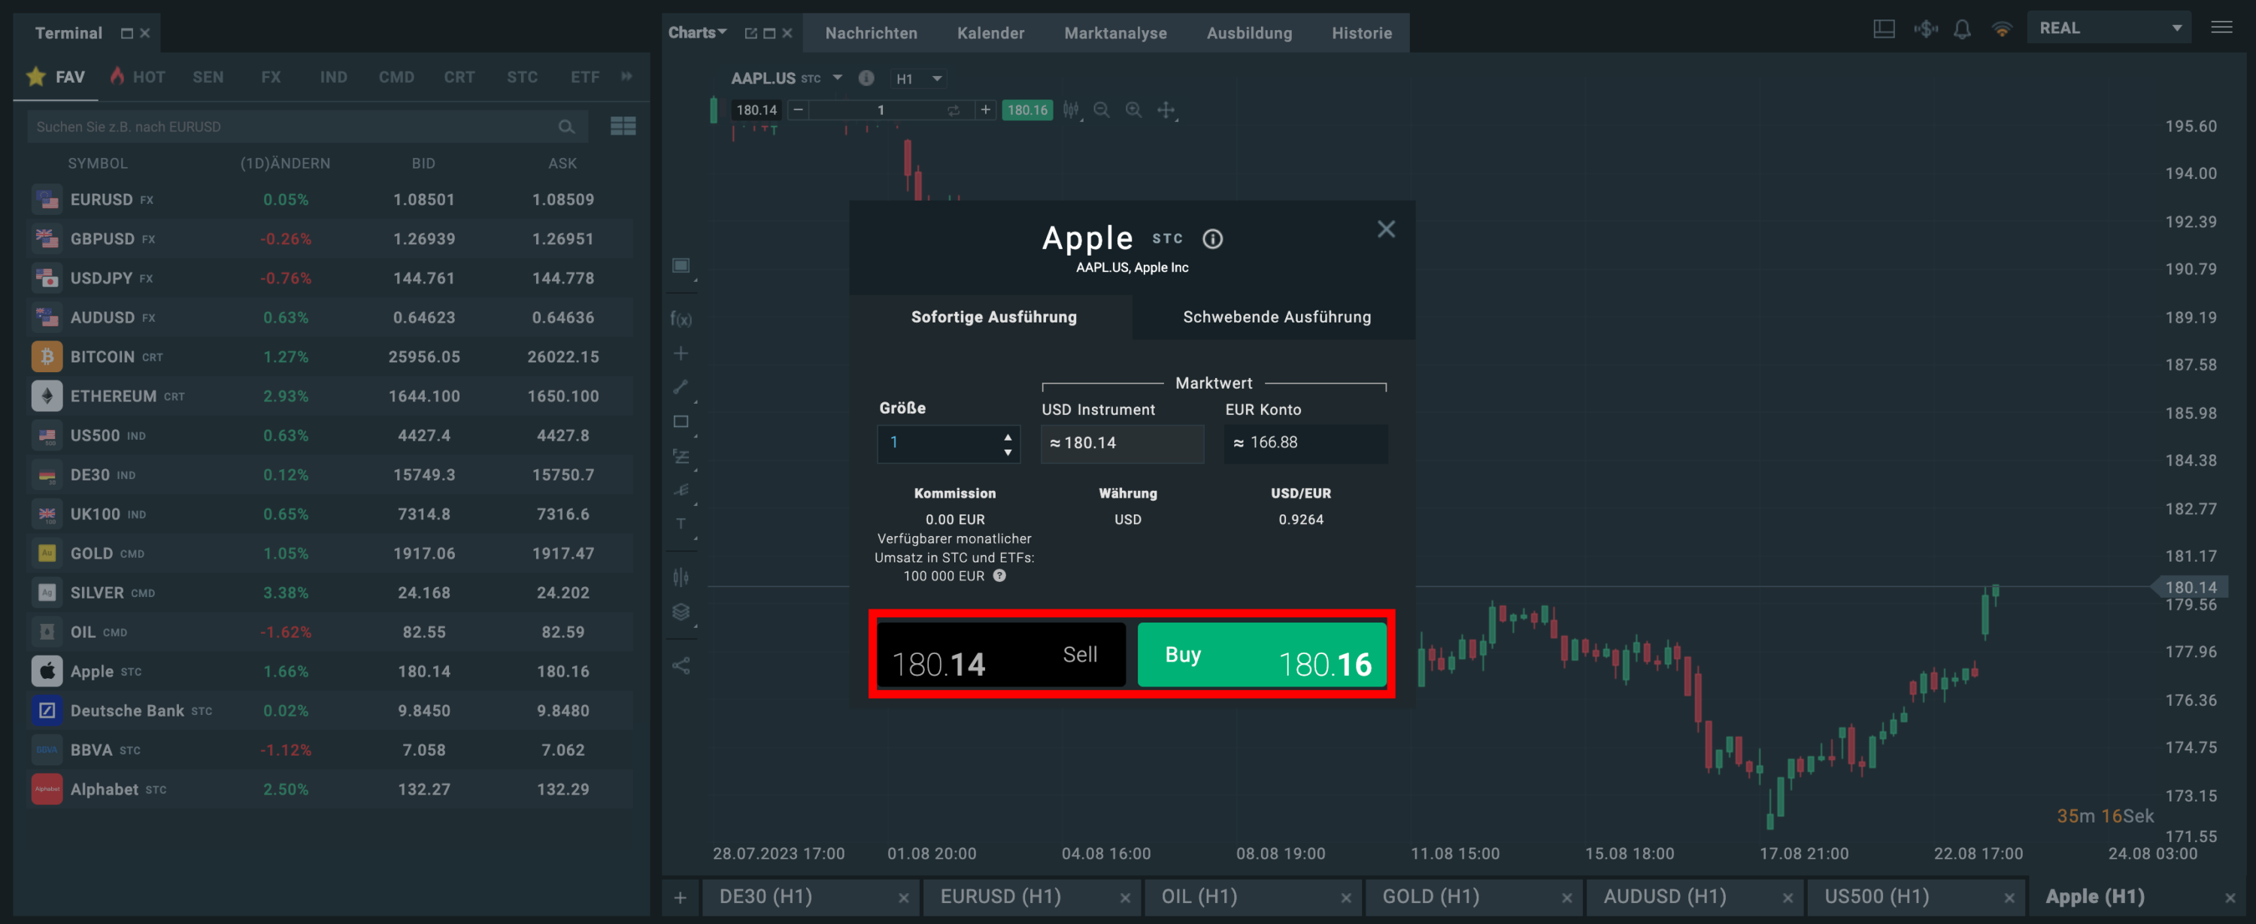Click Sell button at 180.14 in order dialog
This screenshot has width=2256, height=924.
pos(1000,655)
